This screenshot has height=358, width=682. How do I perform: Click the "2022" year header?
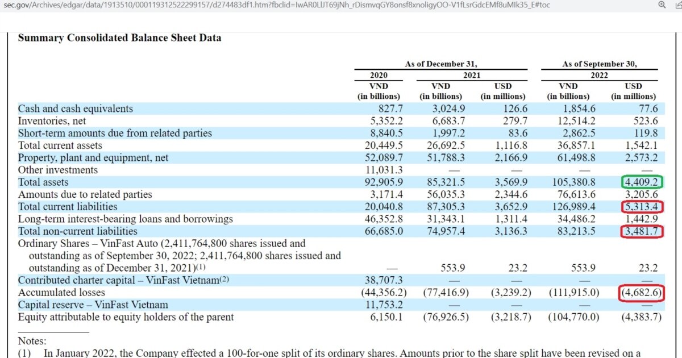coord(600,75)
